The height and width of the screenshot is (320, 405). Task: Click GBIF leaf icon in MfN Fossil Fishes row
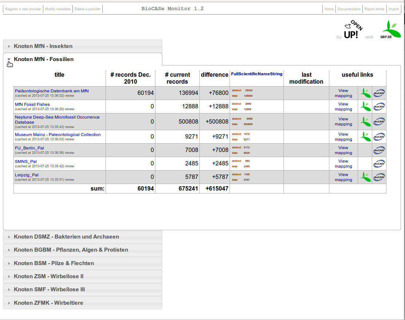click(365, 106)
